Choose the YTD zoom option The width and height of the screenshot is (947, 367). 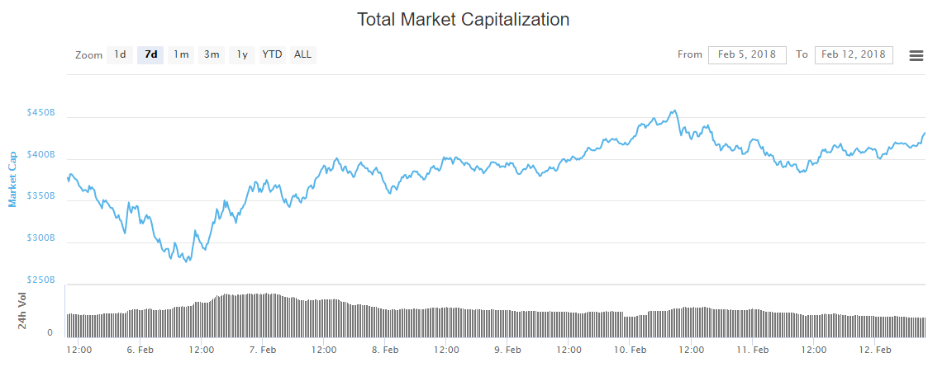pyautogui.click(x=272, y=55)
